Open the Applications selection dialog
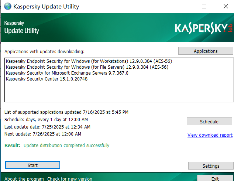This screenshot has height=181, width=234. coord(206,51)
